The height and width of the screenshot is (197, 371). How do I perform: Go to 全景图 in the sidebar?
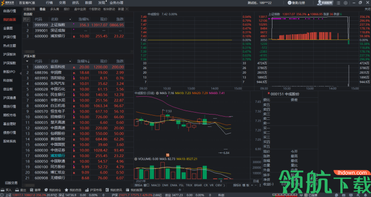tap(8, 28)
